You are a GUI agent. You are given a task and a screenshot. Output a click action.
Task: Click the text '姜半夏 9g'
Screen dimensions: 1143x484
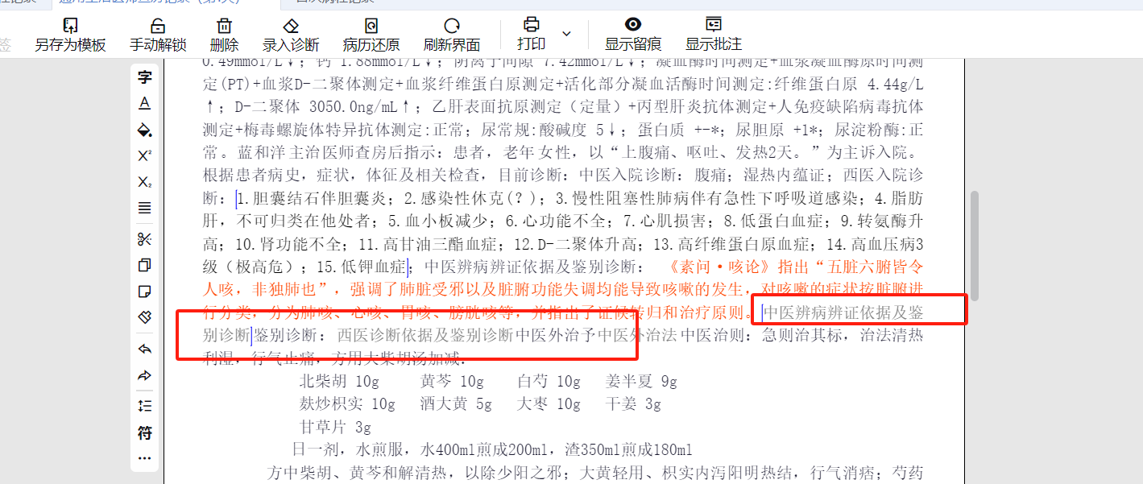tap(641, 381)
